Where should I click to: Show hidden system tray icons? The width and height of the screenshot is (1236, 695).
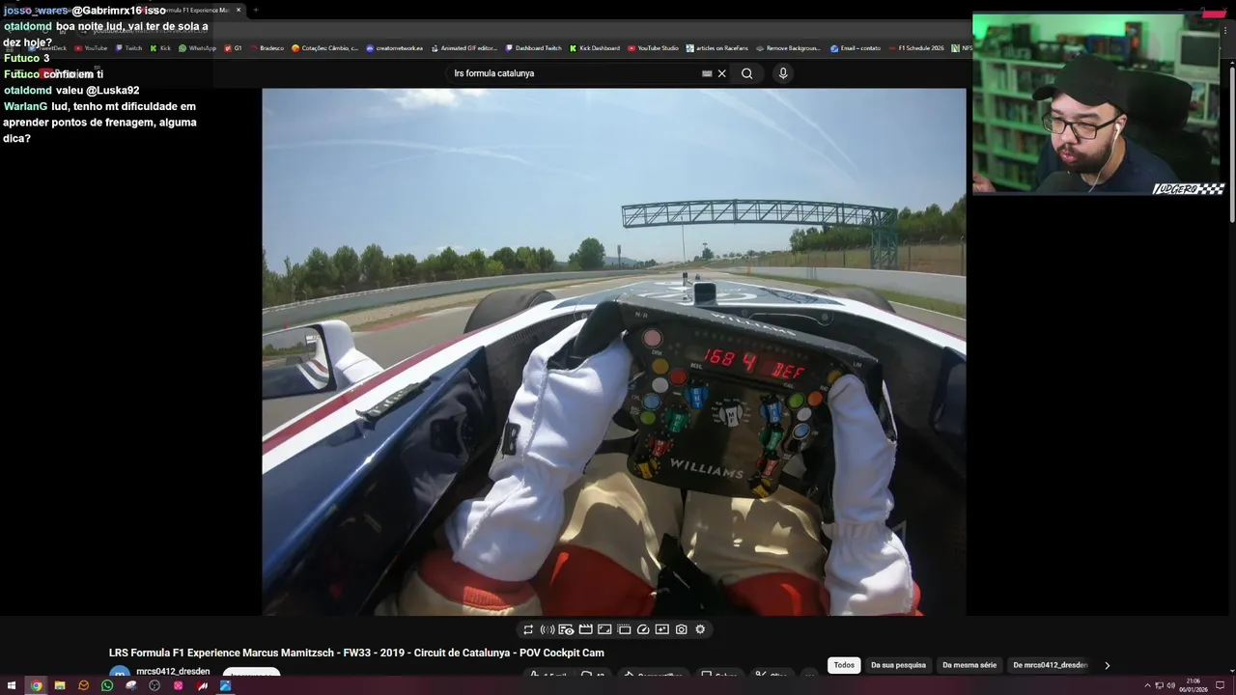(x=1147, y=685)
